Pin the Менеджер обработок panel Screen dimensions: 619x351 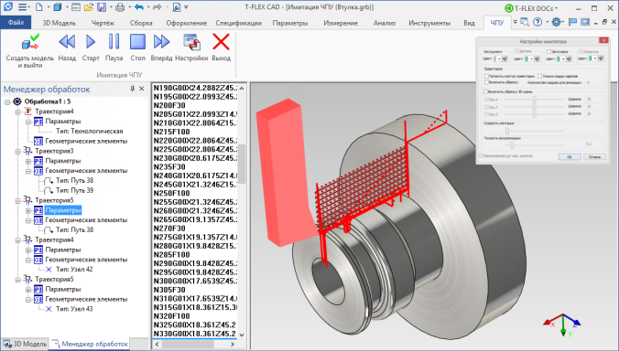(x=132, y=89)
